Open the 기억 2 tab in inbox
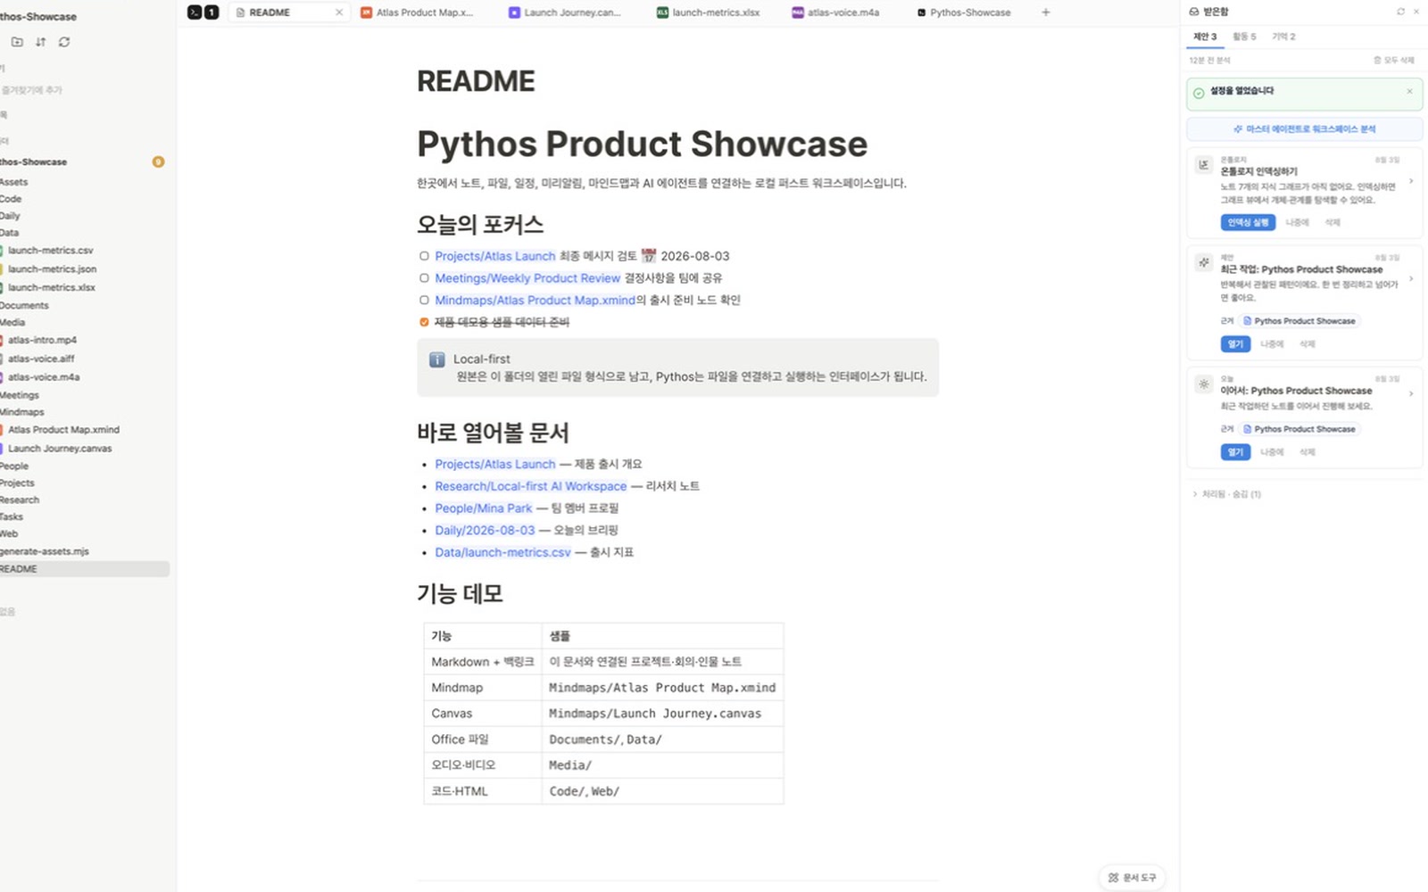Screen dimensions: 1428x892 click(x=1283, y=37)
